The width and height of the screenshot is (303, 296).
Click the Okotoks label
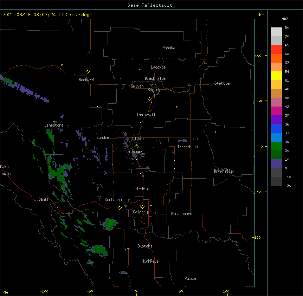(x=145, y=246)
